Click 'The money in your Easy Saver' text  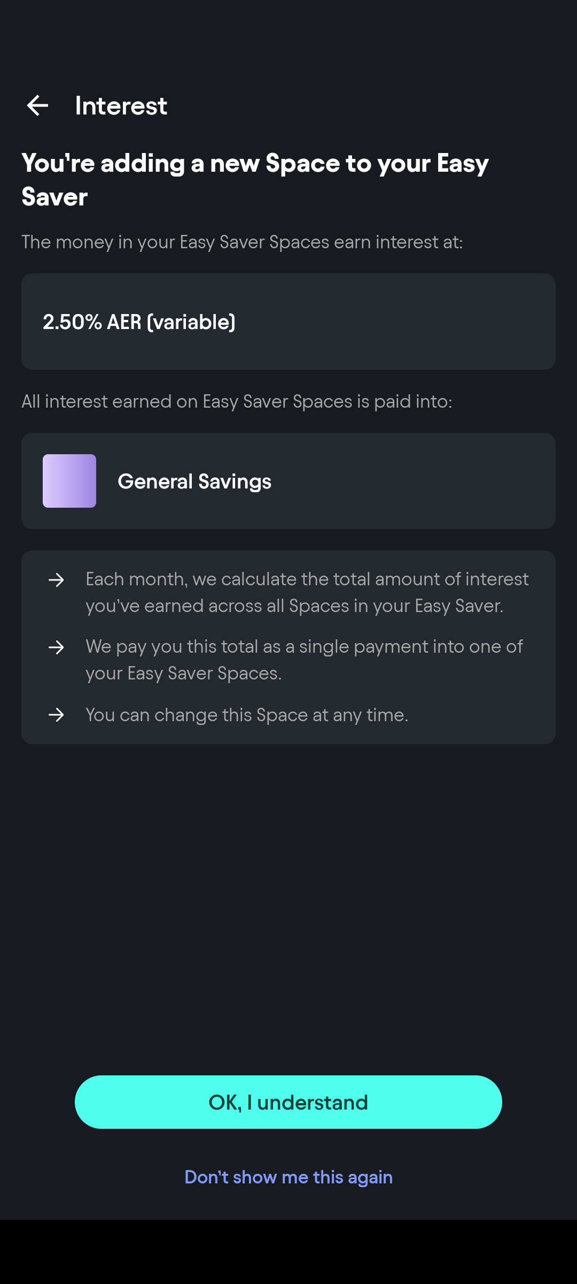point(242,242)
